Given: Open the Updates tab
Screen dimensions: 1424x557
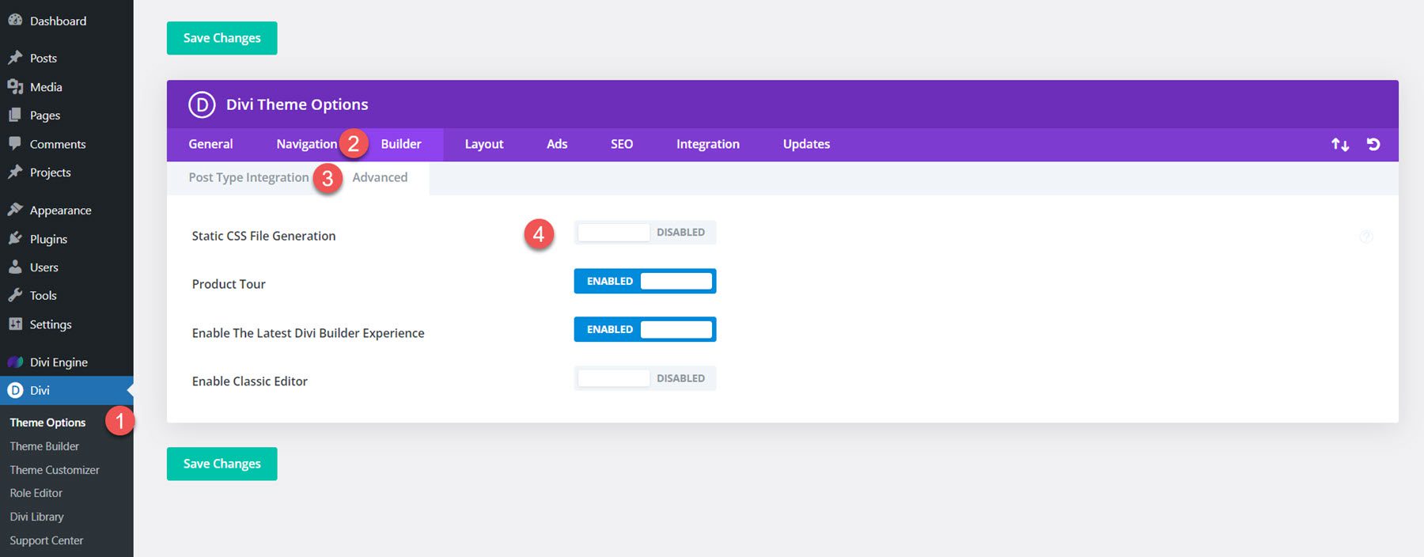Looking at the screenshot, I should (x=806, y=144).
